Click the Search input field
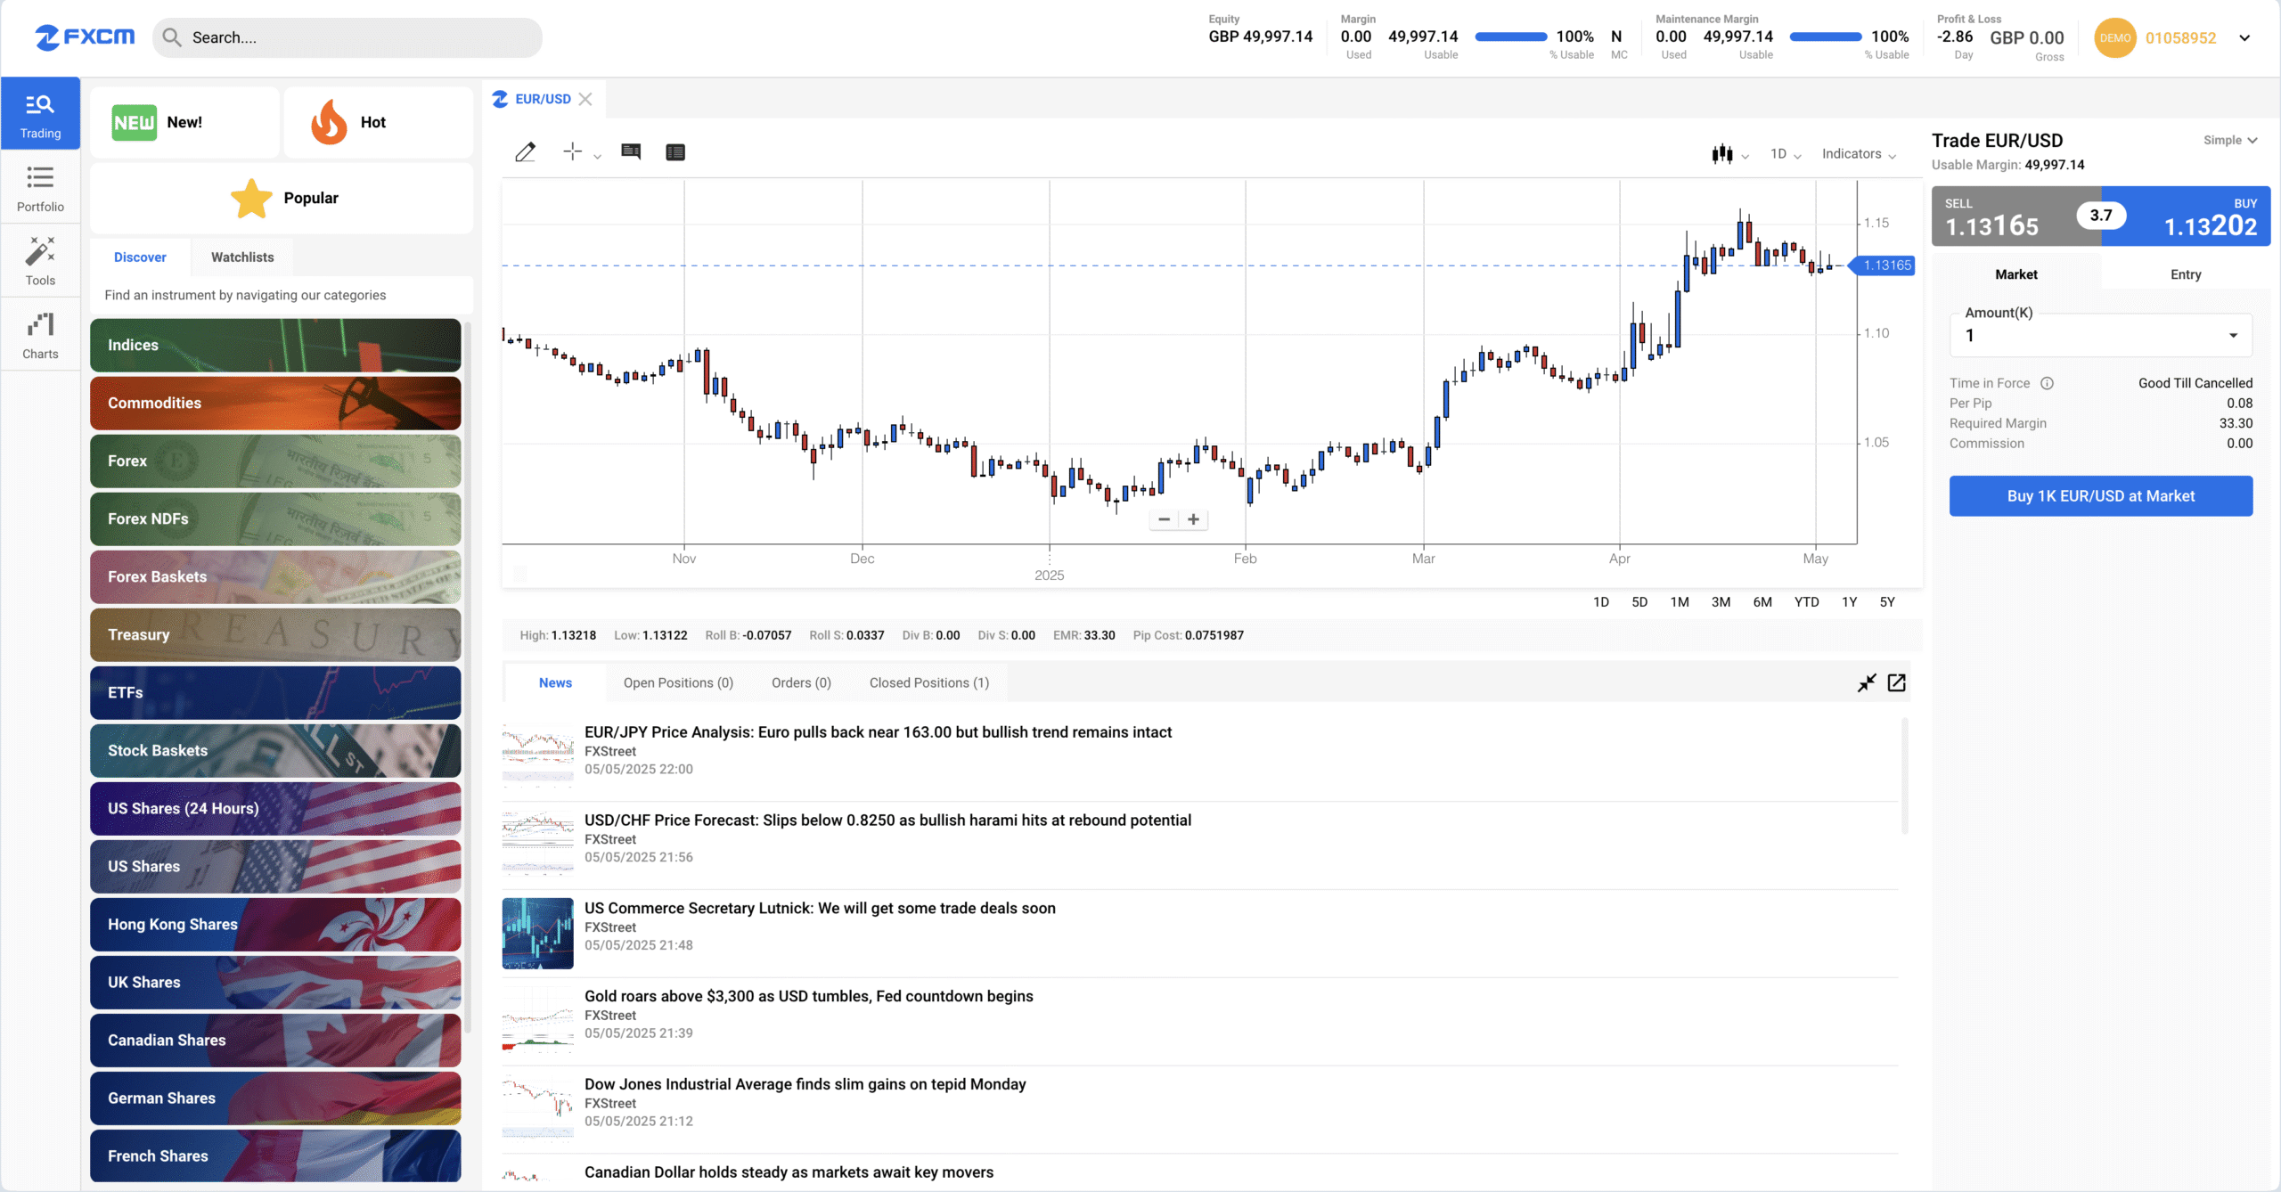Viewport: 2281px width, 1192px height. (347, 37)
